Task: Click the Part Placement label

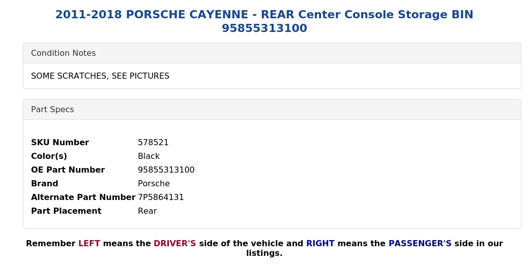Action: click(x=66, y=211)
